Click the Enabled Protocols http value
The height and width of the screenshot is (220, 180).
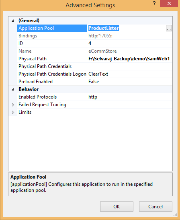tap(93, 97)
